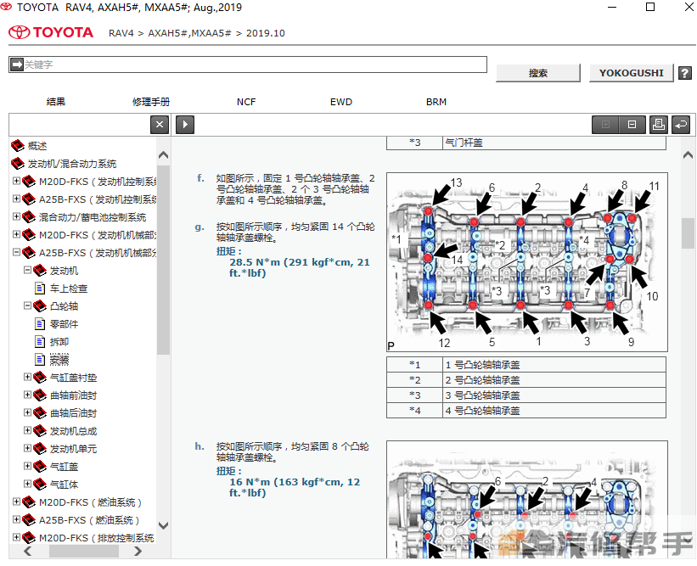Open the 拆卸 document icon
Image resolution: width=697 pixels, height=566 pixels.
(40, 342)
